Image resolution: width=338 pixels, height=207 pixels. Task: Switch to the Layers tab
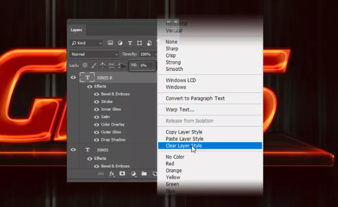click(x=76, y=30)
